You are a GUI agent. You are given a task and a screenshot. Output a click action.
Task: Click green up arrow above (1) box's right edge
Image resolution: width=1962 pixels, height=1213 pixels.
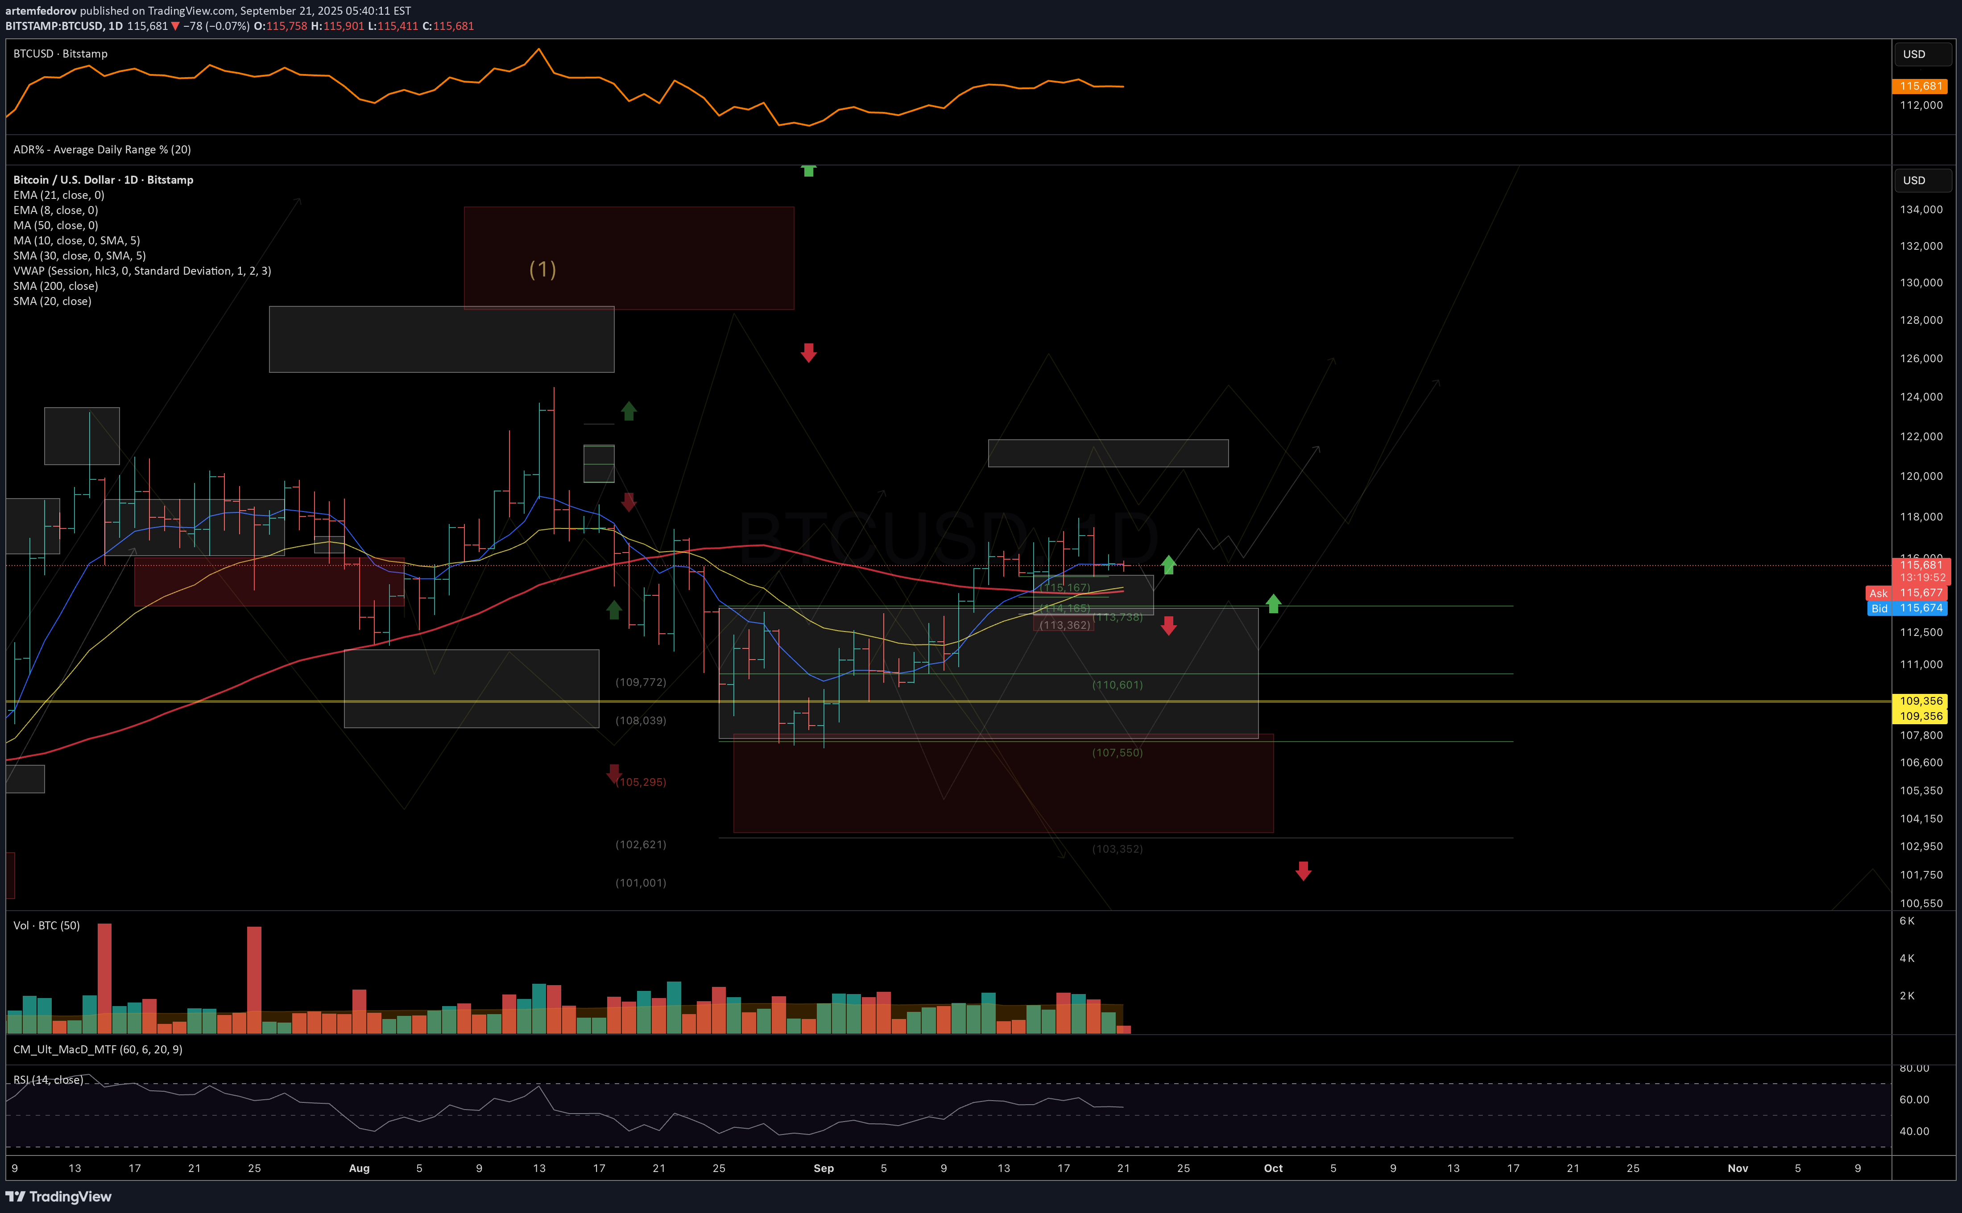click(x=808, y=170)
